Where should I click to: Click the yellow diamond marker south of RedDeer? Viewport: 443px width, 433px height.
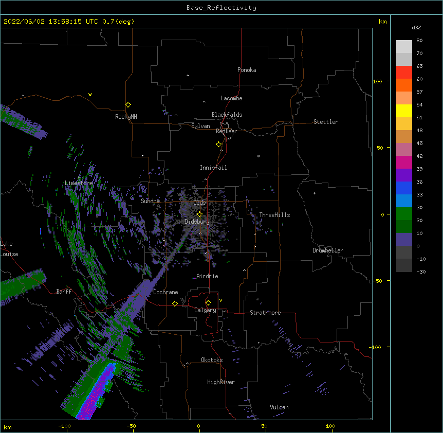pos(218,145)
